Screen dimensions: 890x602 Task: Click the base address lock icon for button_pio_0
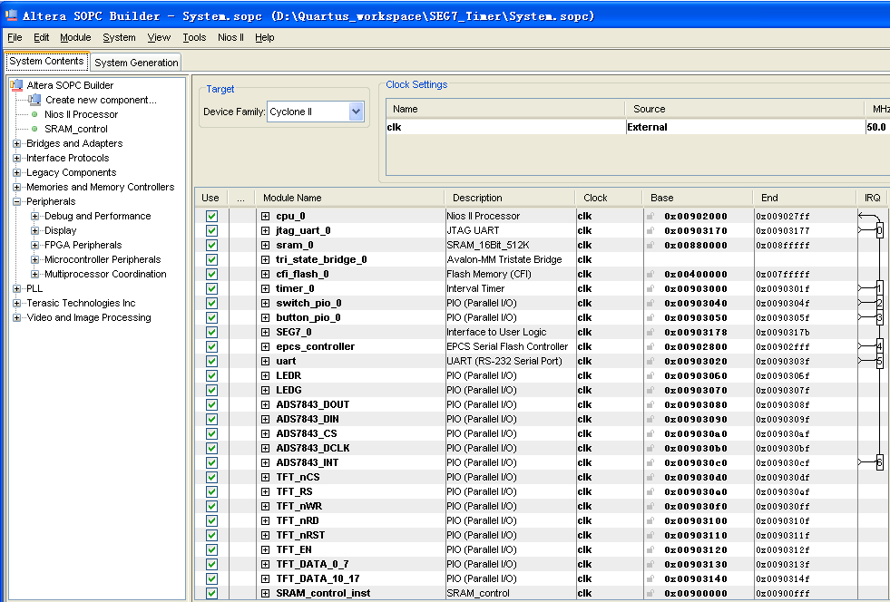click(x=650, y=317)
